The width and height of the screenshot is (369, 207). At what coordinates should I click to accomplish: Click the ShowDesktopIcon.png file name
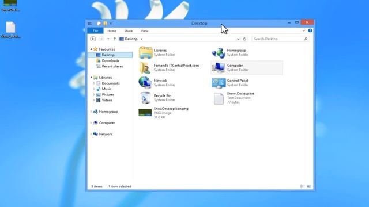click(171, 109)
